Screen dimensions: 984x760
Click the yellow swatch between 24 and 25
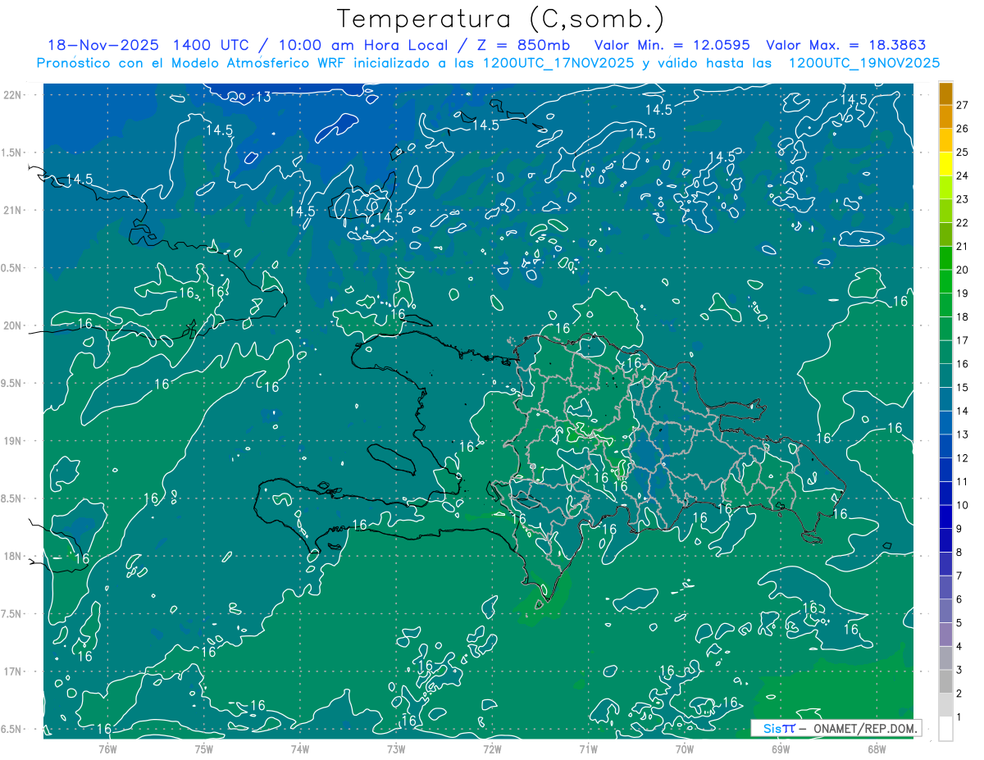(x=945, y=164)
